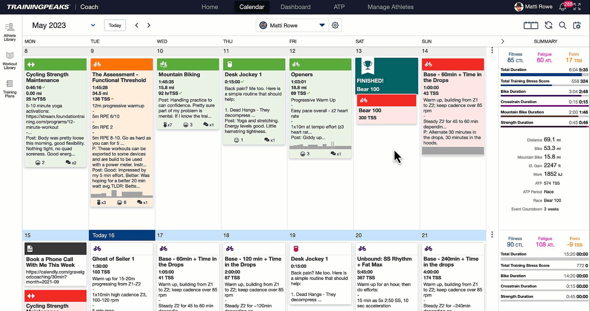The image size is (590, 311).
Task: Open the Bear 100 finished race card
Action: point(386,76)
